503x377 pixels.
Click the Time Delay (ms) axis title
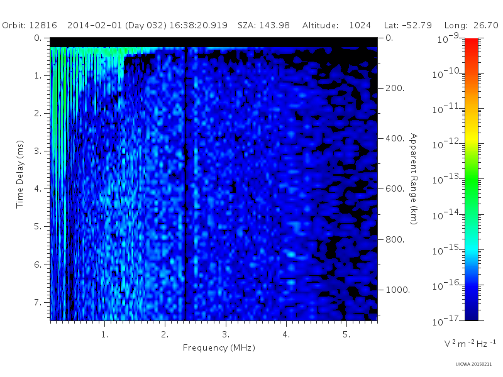tap(20, 174)
